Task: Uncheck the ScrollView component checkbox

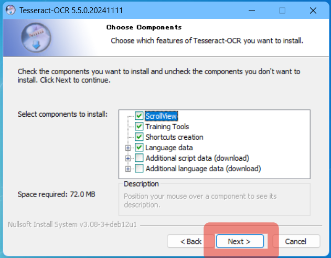Action: pyautogui.click(x=139, y=116)
